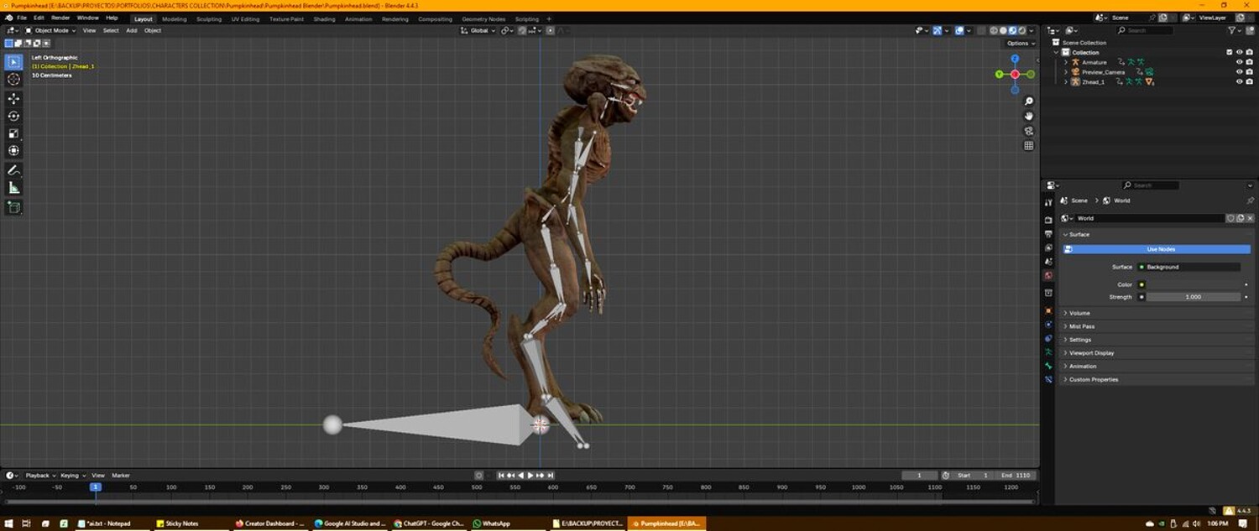Open the Tool properties tab

pyautogui.click(x=1048, y=202)
